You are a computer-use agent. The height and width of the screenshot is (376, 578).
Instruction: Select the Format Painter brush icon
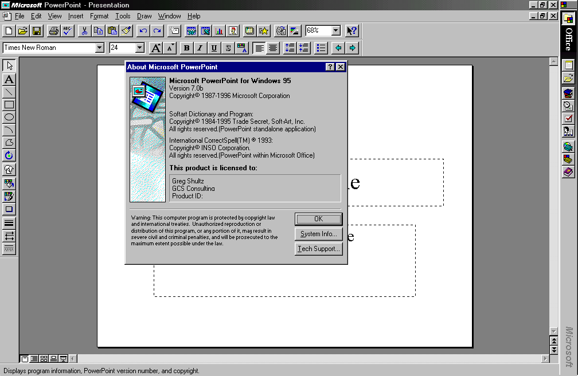(x=126, y=31)
